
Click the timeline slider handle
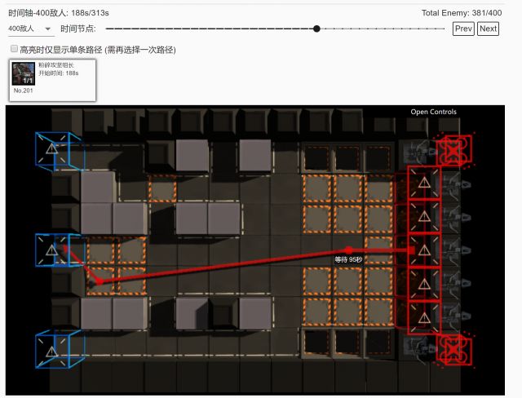coord(316,29)
